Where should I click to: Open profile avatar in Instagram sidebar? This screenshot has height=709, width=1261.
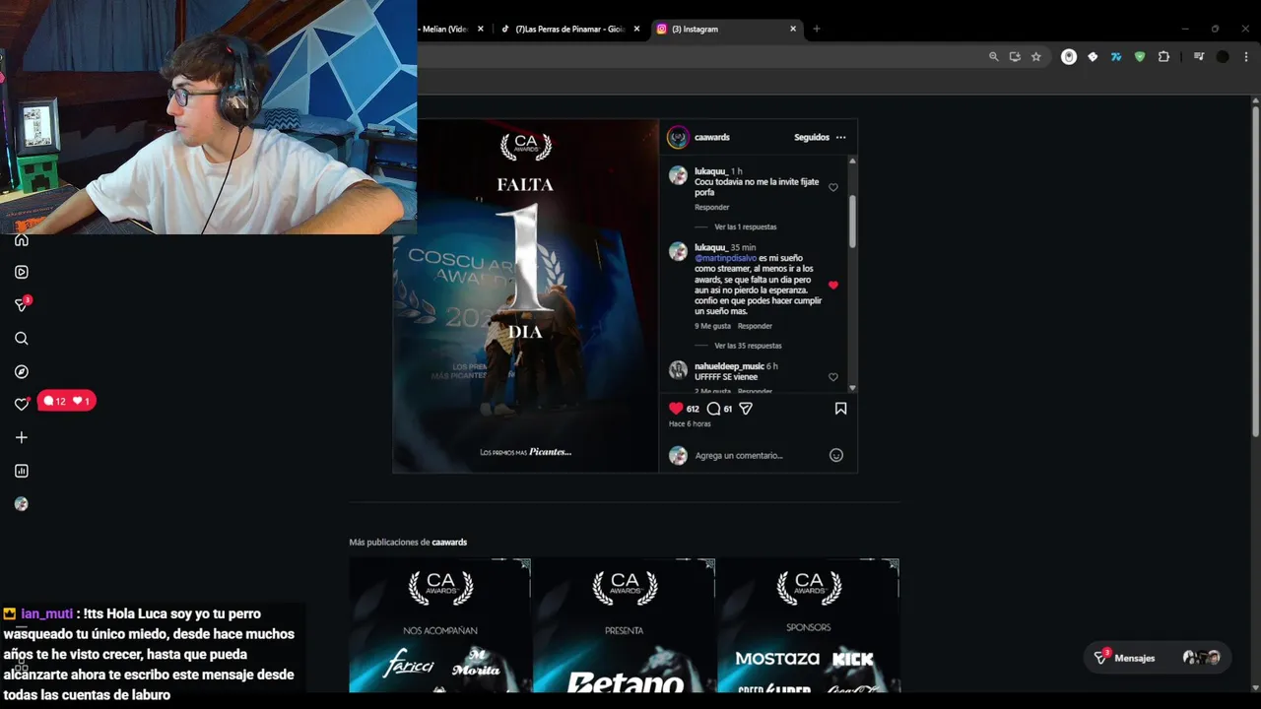tap(22, 504)
